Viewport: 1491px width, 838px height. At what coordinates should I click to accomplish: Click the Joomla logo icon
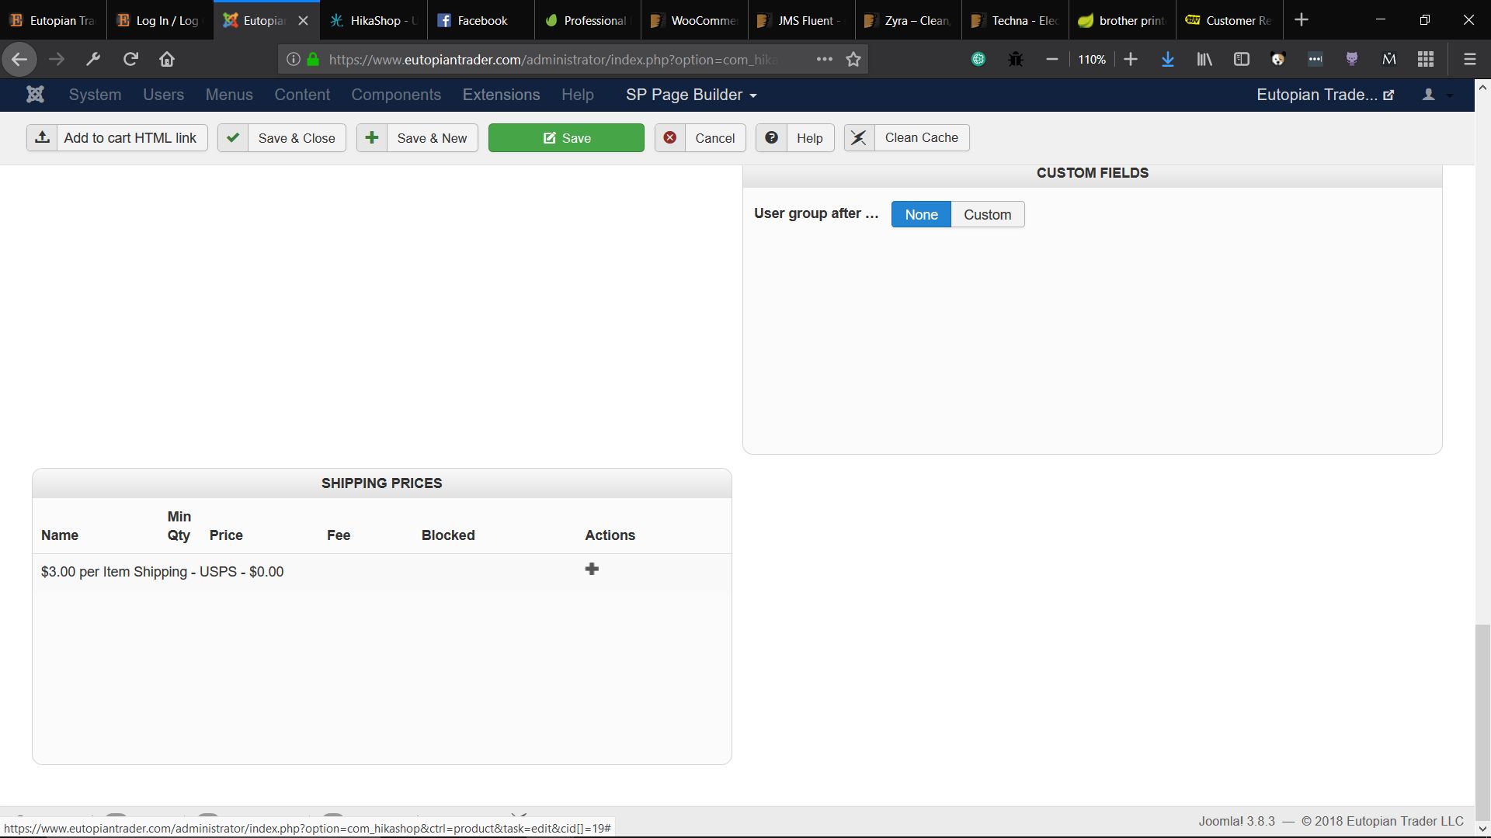click(35, 95)
